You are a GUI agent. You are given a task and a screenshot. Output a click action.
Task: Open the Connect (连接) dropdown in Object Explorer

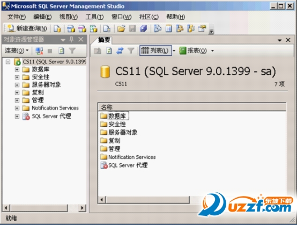[17, 50]
